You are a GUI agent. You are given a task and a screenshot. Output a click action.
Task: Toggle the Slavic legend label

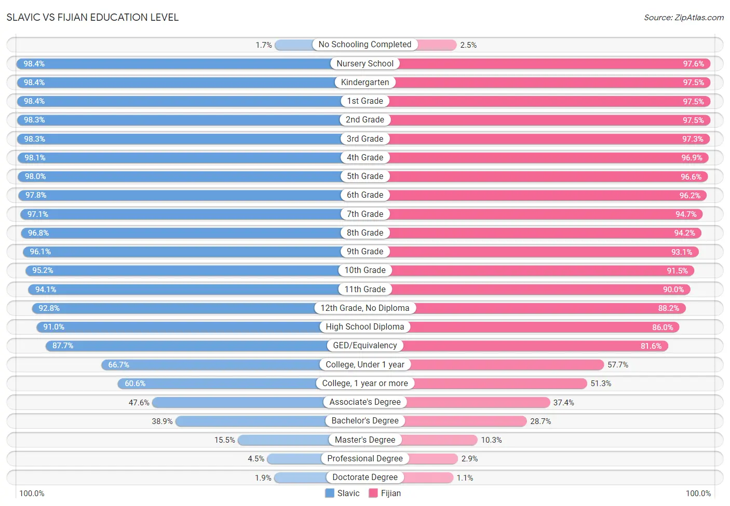click(348, 493)
